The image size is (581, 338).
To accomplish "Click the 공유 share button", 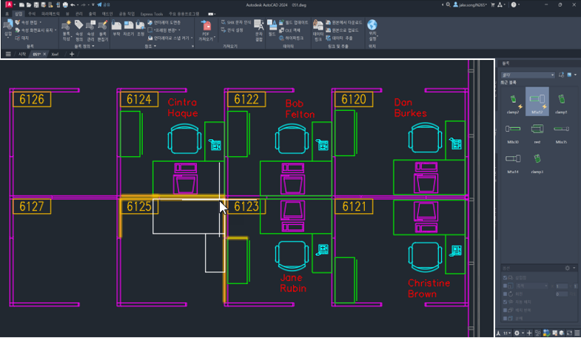I will pyautogui.click(x=104, y=5).
